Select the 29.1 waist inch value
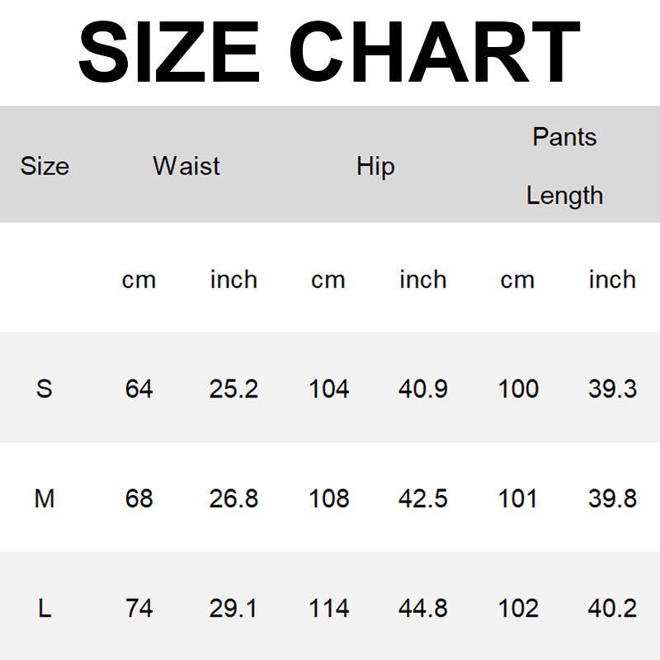Image resolution: width=660 pixels, height=660 pixels. click(x=233, y=609)
